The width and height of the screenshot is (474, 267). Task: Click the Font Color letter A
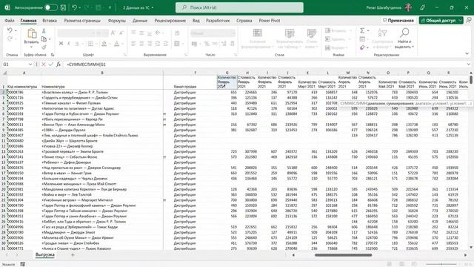coord(117,44)
